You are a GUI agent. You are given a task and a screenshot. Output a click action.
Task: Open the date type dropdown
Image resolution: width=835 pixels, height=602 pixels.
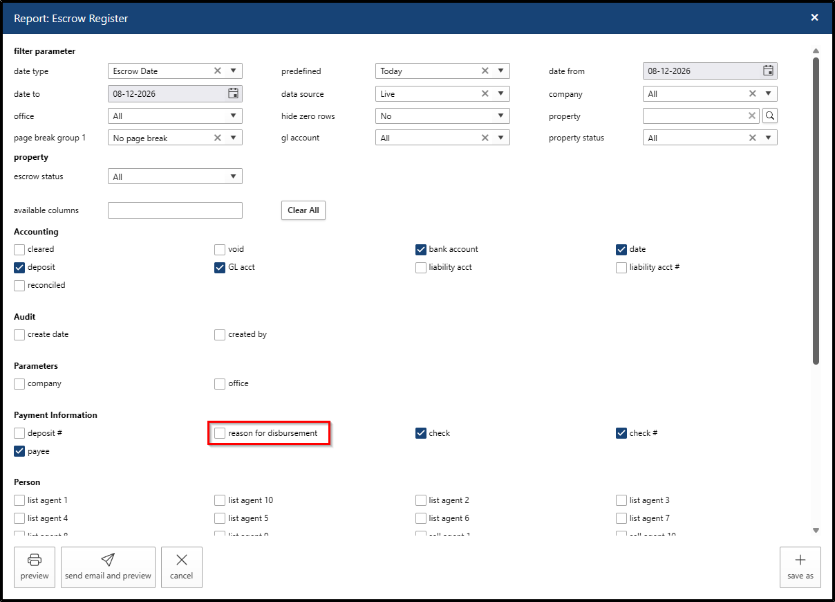click(234, 71)
